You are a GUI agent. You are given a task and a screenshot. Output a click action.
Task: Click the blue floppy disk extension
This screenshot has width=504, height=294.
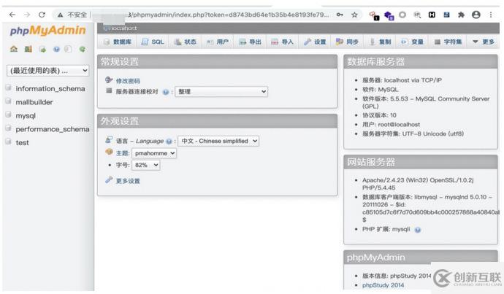click(x=446, y=15)
